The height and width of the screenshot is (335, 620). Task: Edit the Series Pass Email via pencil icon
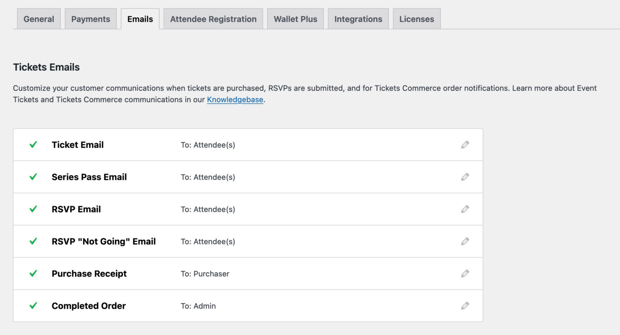[465, 177]
